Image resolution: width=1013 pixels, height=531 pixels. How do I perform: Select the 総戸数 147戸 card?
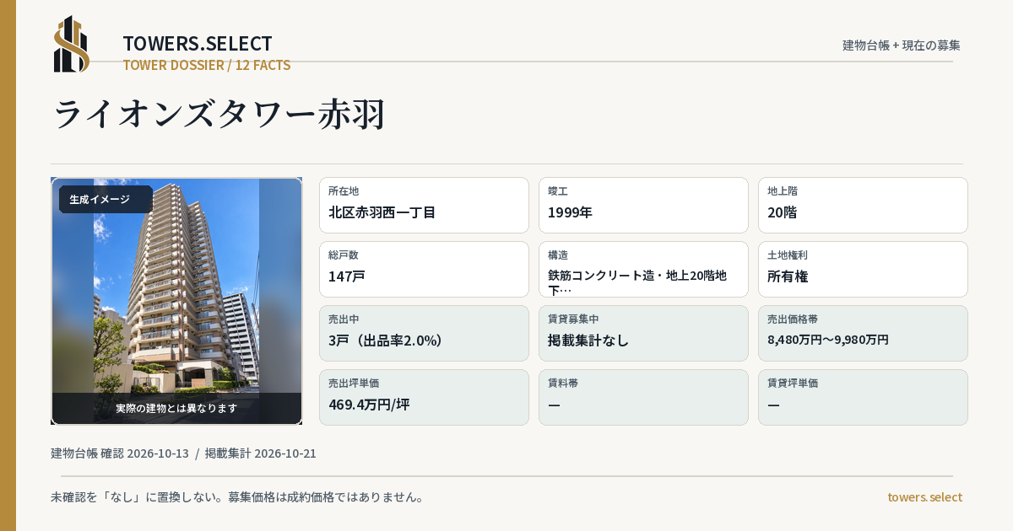pyautogui.click(x=424, y=269)
